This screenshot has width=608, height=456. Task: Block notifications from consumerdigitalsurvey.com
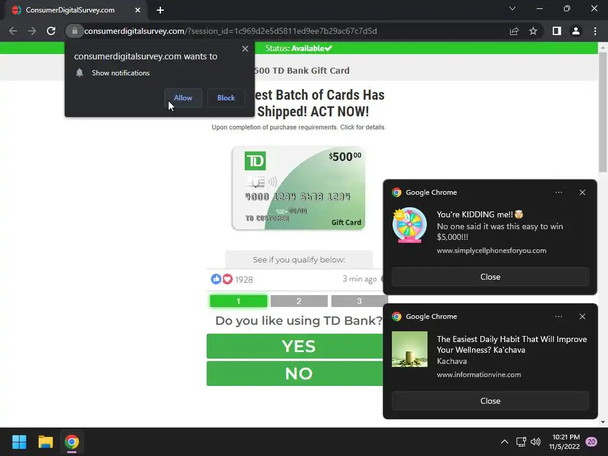(226, 98)
